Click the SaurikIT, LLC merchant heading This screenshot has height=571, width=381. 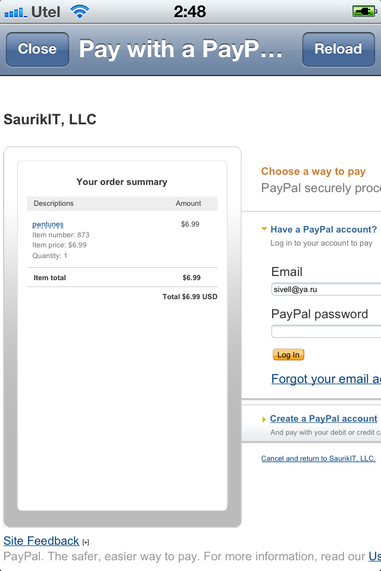[50, 119]
